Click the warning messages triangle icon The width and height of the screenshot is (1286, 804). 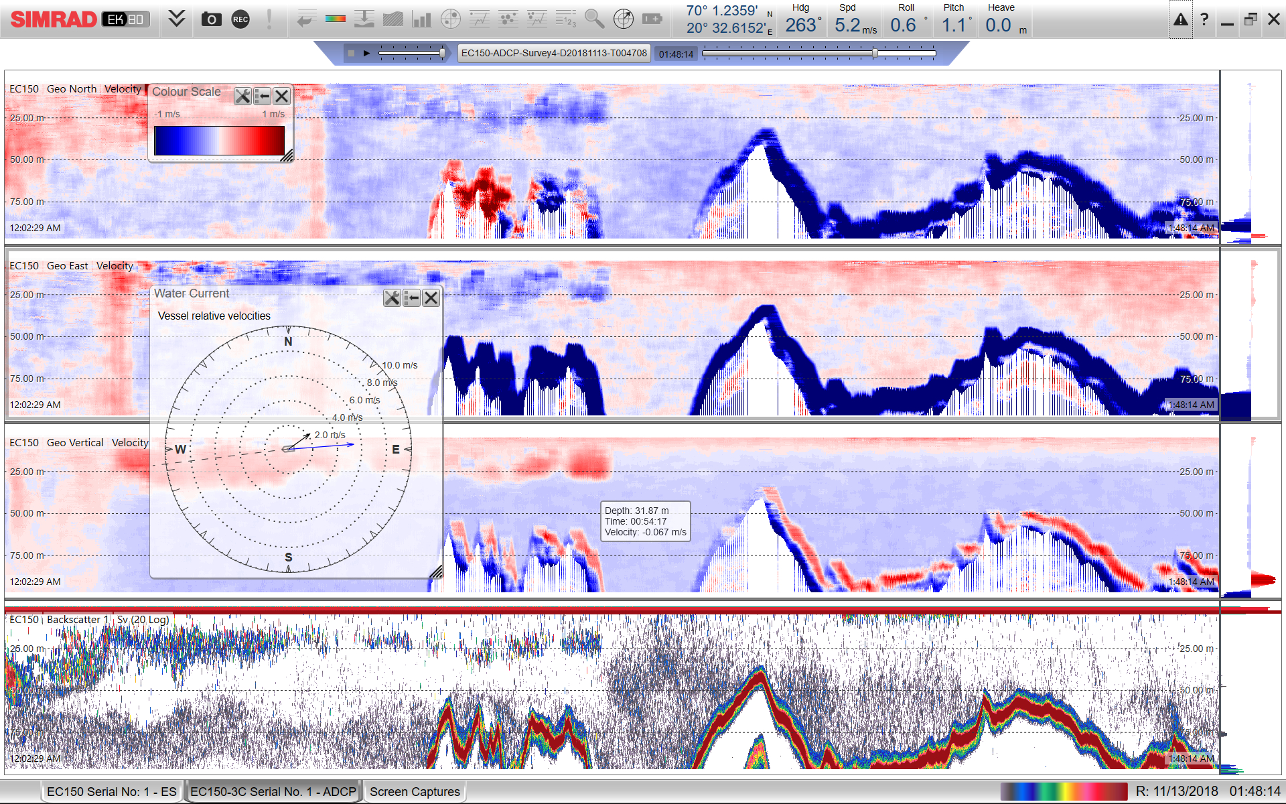pos(1180,19)
